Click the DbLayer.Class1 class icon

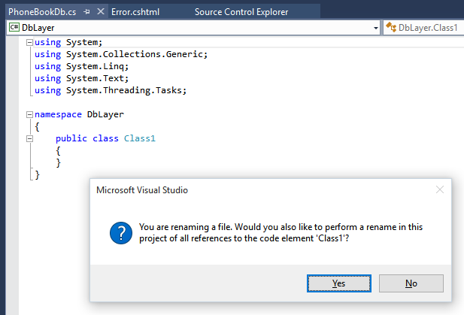pyautogui.click(x=391, y=27)
